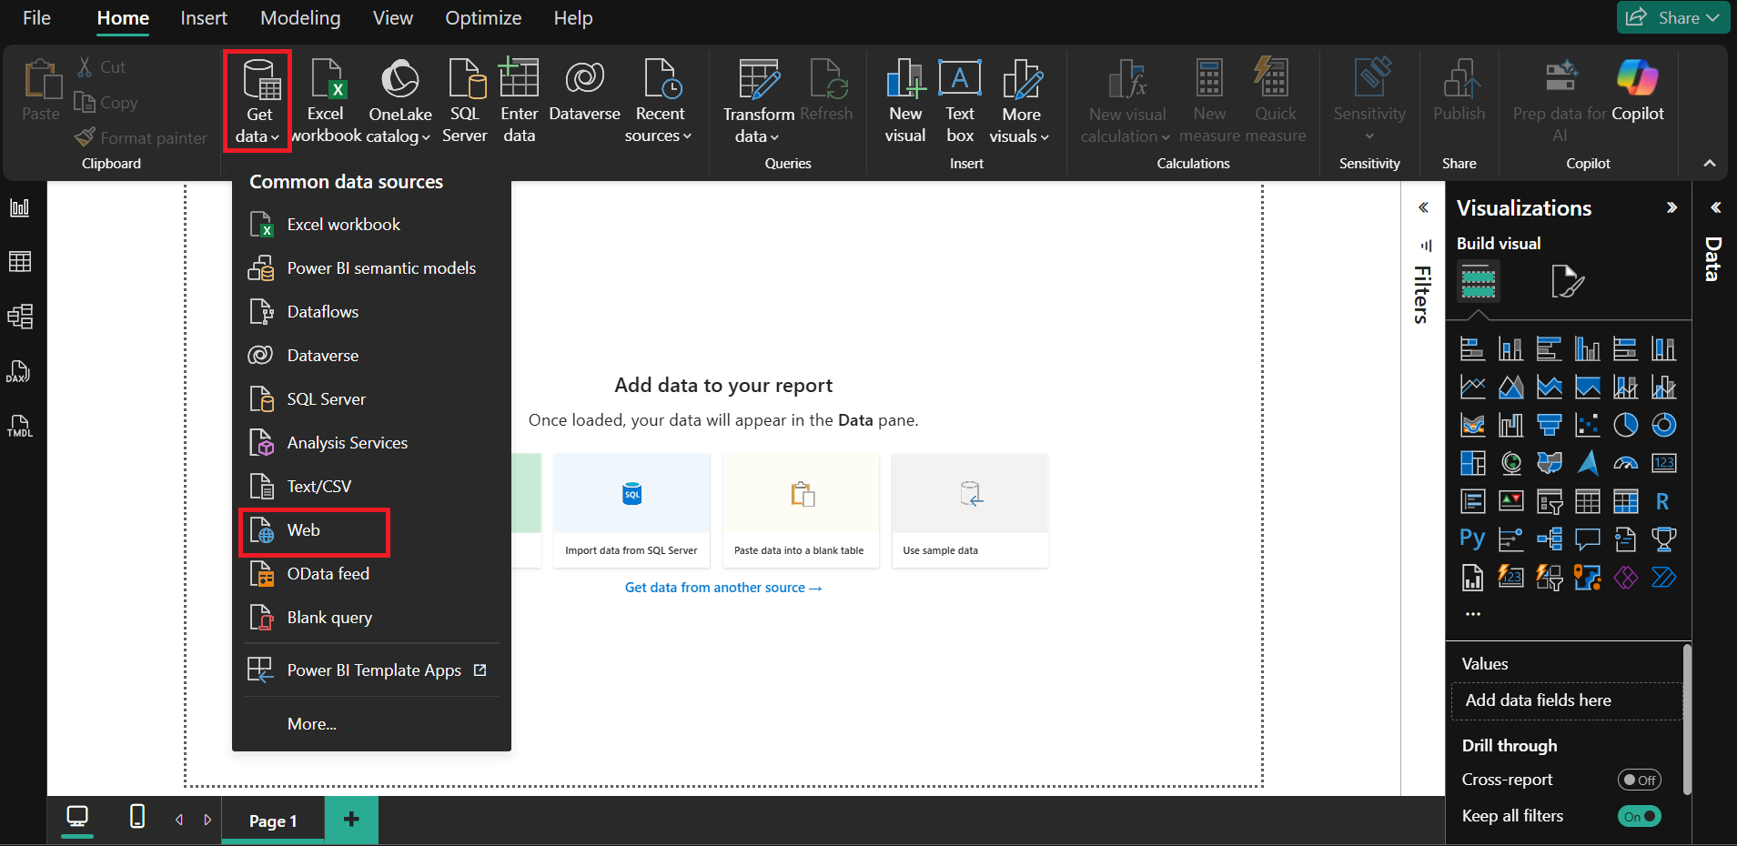
Task: Click the Share button
Action: tap(1673, 17)
